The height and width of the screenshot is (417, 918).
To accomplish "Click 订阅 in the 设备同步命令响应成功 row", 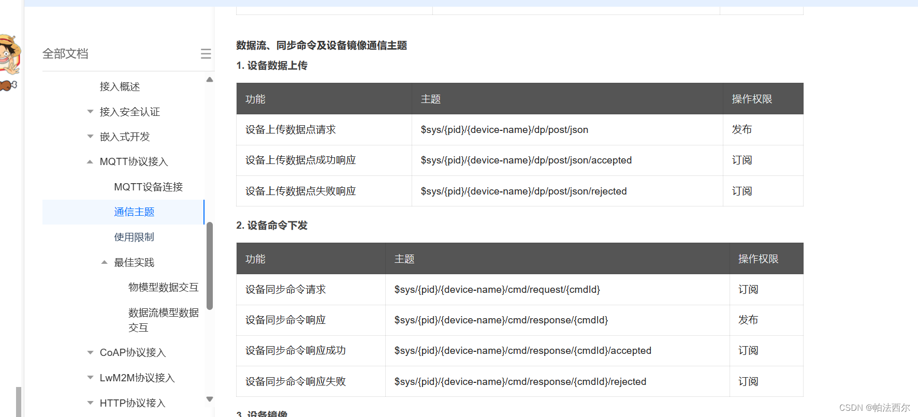I will coord(748,351).
